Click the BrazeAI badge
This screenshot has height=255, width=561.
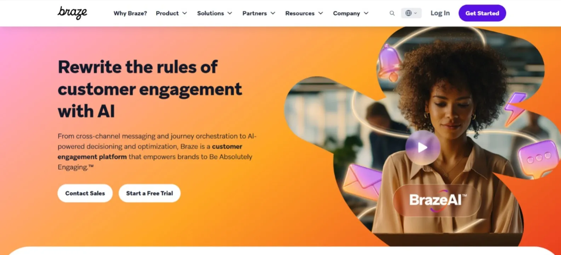[437, 200]
